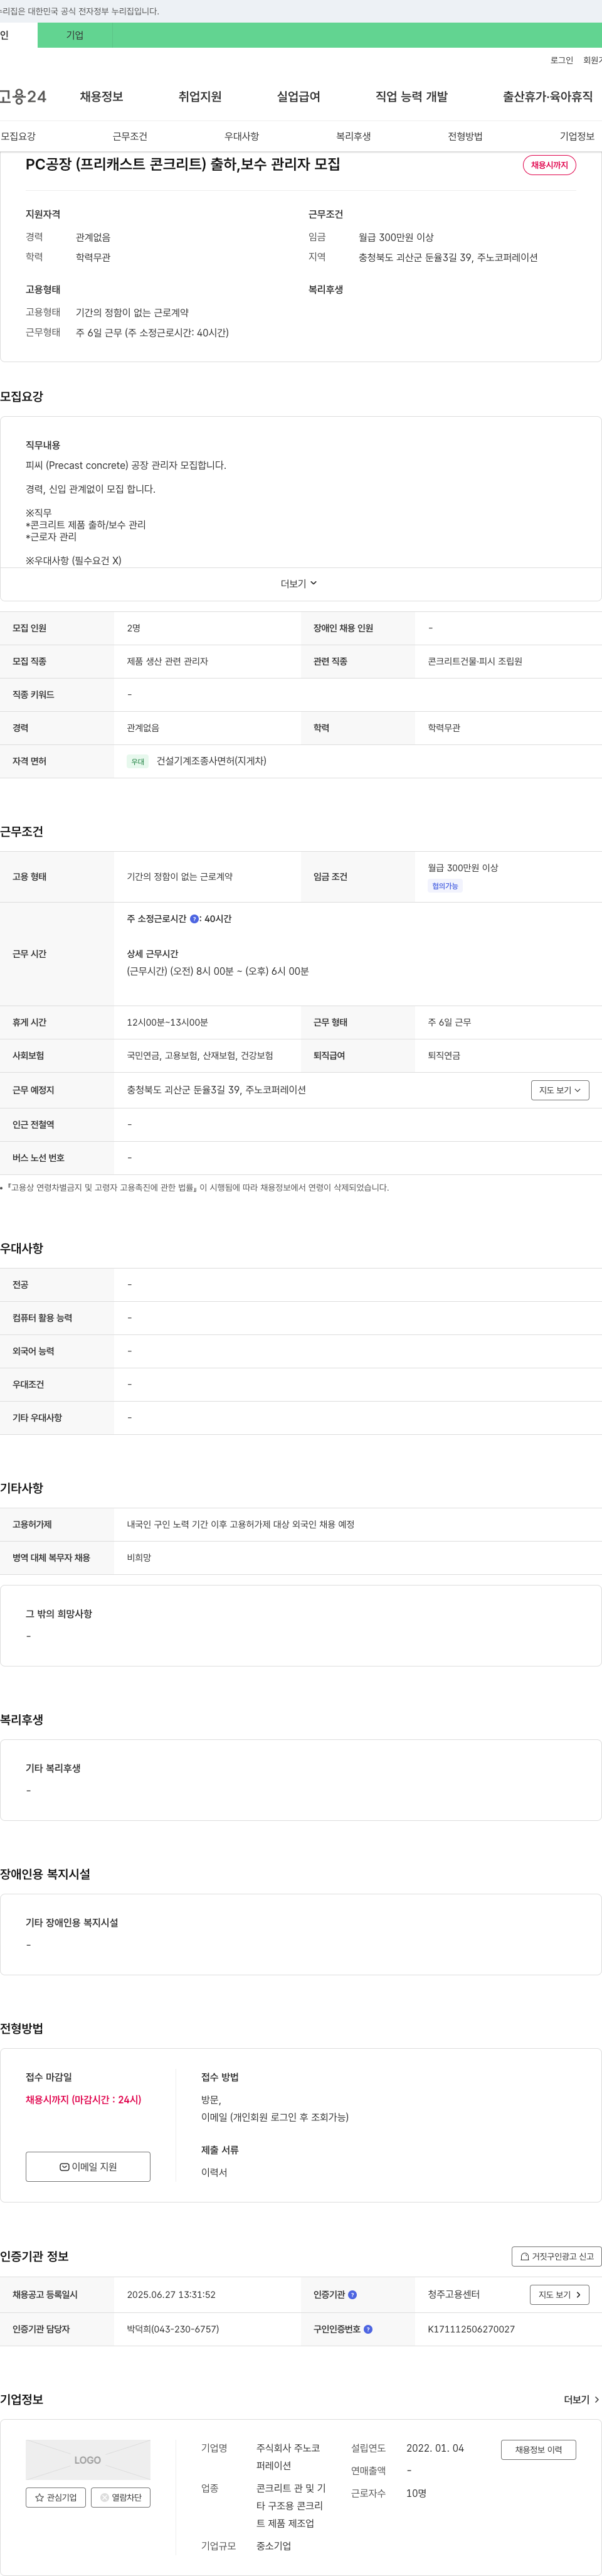This screenshot has height=2576, width=602.
Task: Click the 콘크리트건물·피시 조립원 related job text
Action: click(475, 661)
